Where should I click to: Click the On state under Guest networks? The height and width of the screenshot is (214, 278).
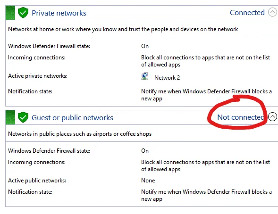(145, 151)
